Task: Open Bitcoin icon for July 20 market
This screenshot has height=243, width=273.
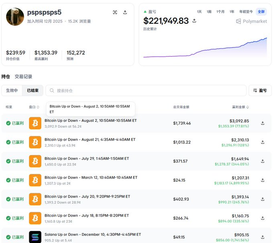Action: 35,199
